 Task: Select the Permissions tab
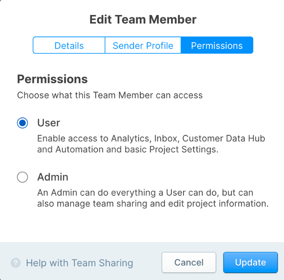[x=217, y=45]
